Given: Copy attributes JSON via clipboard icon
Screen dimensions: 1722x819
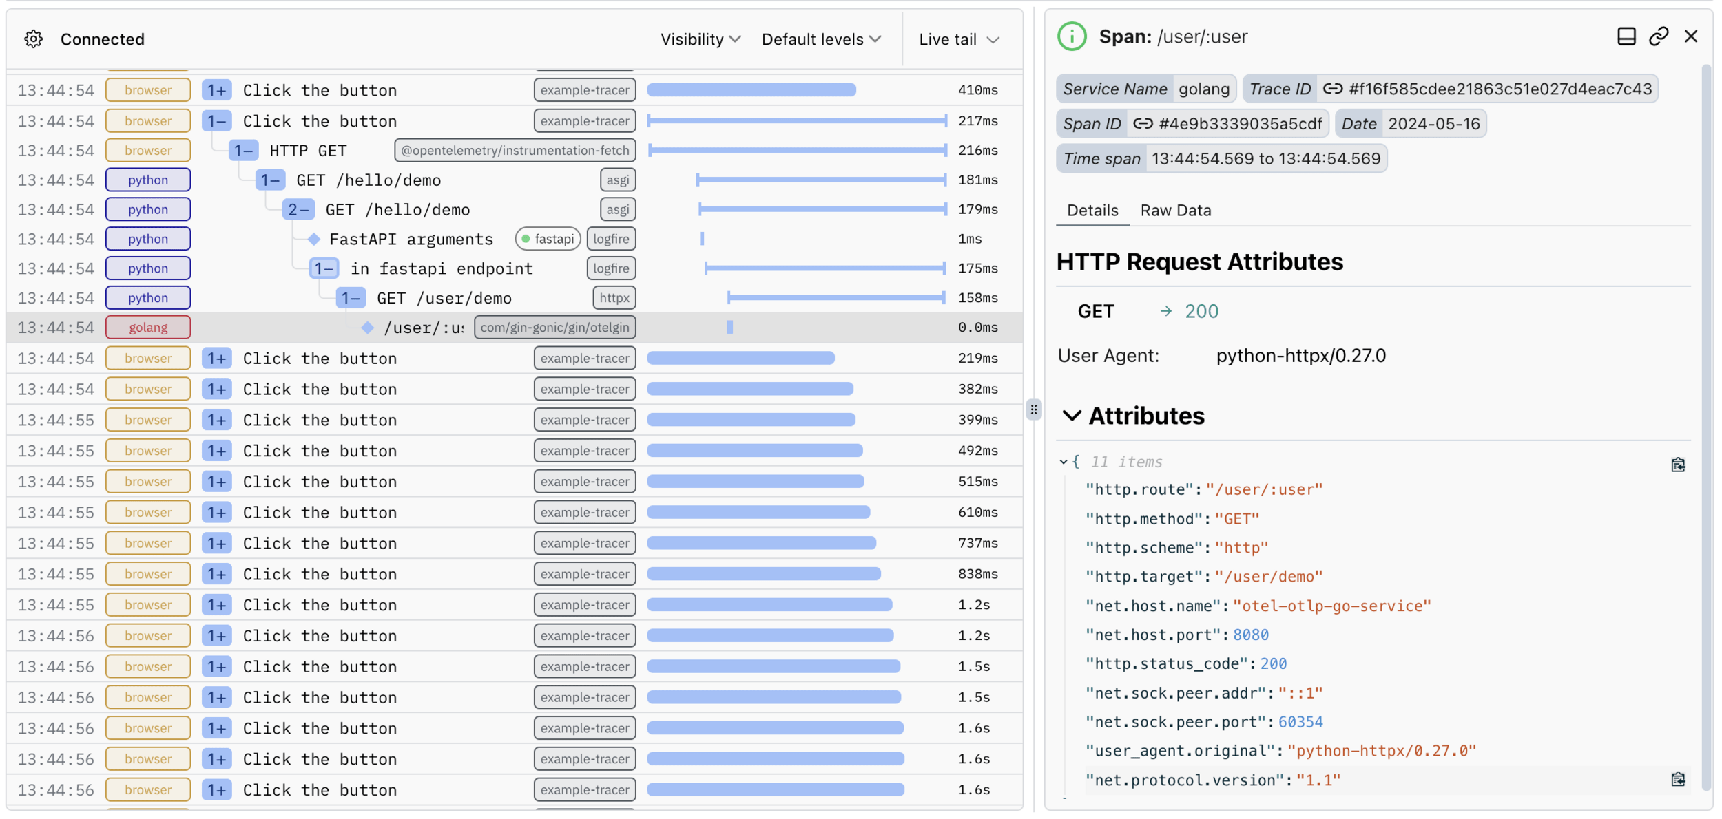Looking at the screenshot, I should 1678,465.
